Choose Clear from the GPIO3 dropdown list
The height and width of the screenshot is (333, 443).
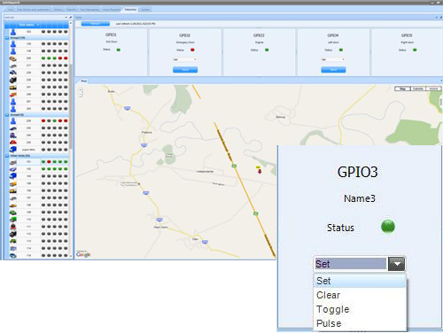[360, 295]
